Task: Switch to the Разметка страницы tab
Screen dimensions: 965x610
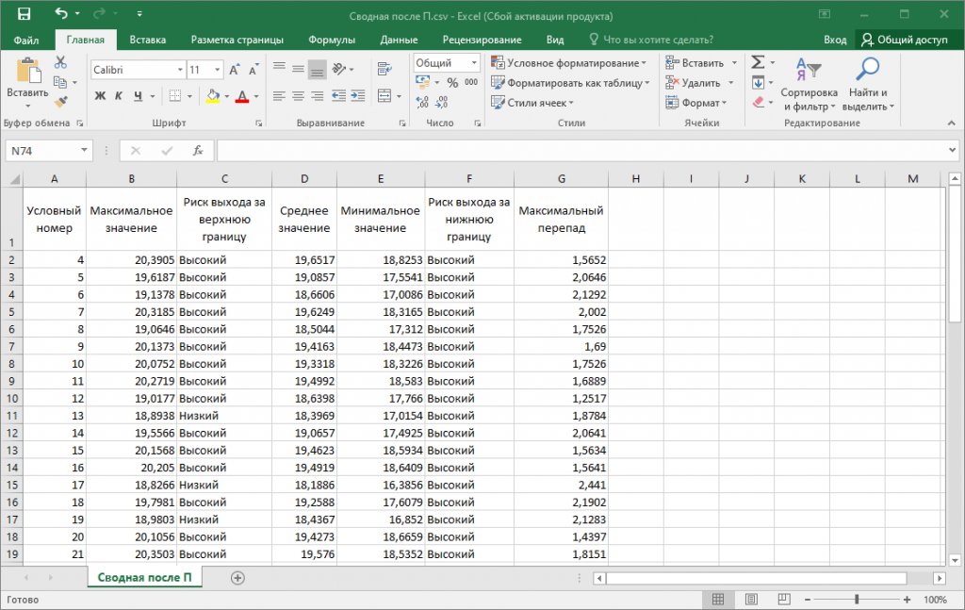Action: [237, 40]
